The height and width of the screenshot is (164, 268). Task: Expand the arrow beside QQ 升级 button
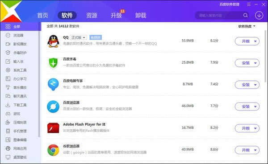click(255, 41)
